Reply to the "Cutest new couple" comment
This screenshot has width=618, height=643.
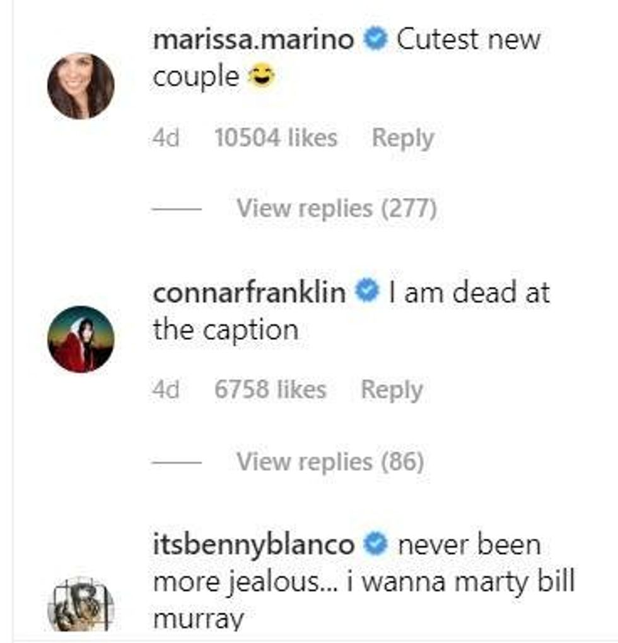point(402,138)
